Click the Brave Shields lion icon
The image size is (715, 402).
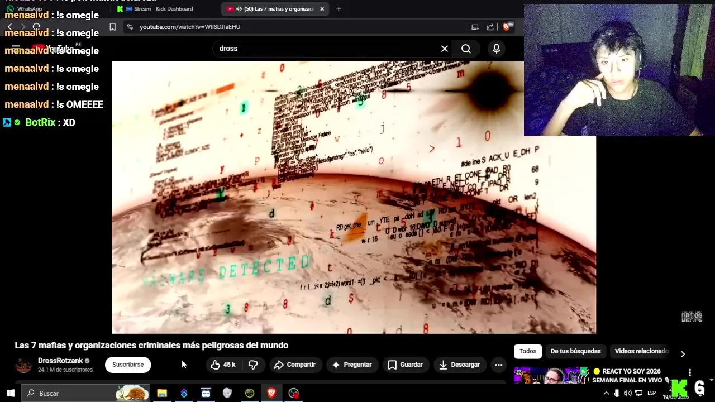point(507,26)
